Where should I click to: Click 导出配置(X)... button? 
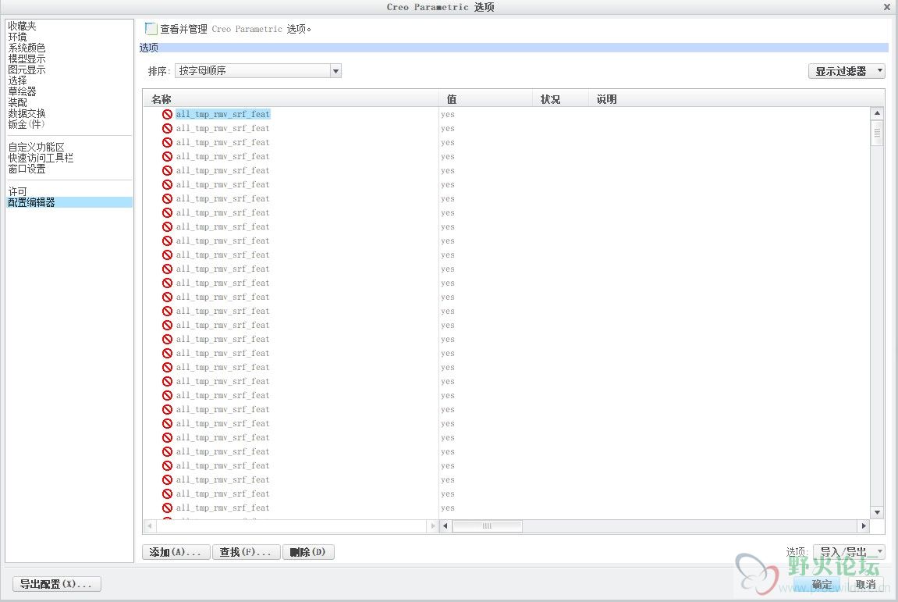coord(56,584)
